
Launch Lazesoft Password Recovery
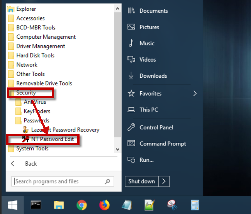[61, 130]
